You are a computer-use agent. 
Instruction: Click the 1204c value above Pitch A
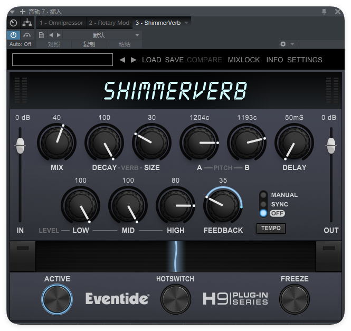coord(200,118)
